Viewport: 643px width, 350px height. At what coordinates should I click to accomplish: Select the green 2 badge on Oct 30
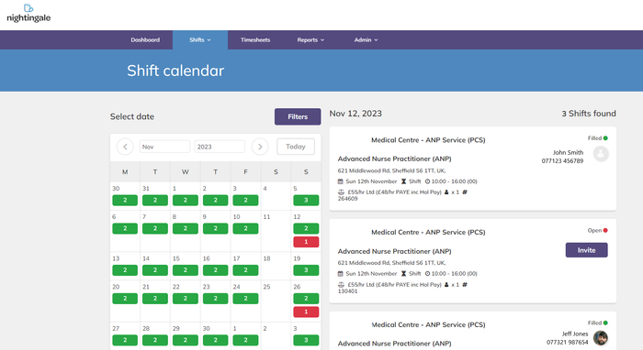coord(125,200)
